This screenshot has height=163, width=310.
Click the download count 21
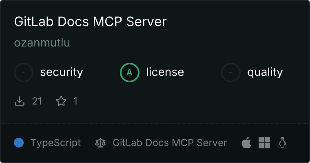[37, 101]
